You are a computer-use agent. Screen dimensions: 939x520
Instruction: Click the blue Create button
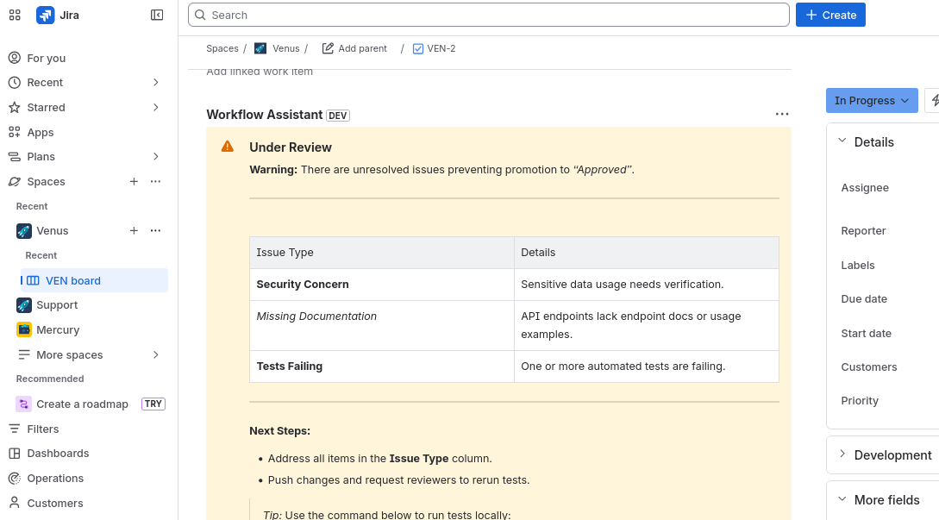click(830, 15)
